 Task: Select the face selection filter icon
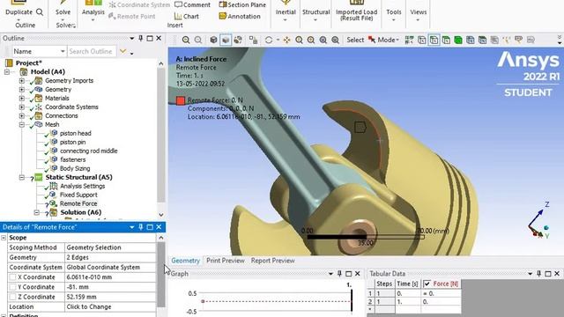[446, 40]
